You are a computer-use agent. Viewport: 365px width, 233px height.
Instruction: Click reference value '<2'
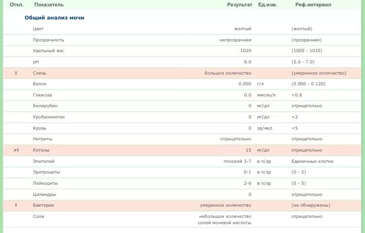click(x=295, y=117)
